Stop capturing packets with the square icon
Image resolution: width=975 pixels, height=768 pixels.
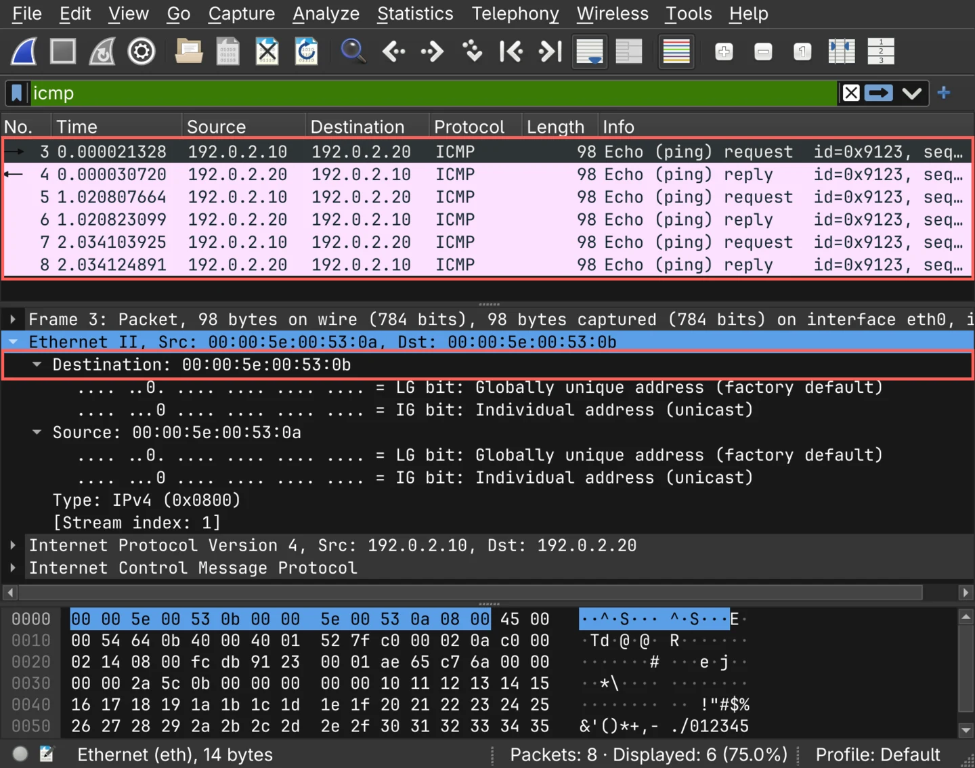pyautogui.click(x=63, y=51)
